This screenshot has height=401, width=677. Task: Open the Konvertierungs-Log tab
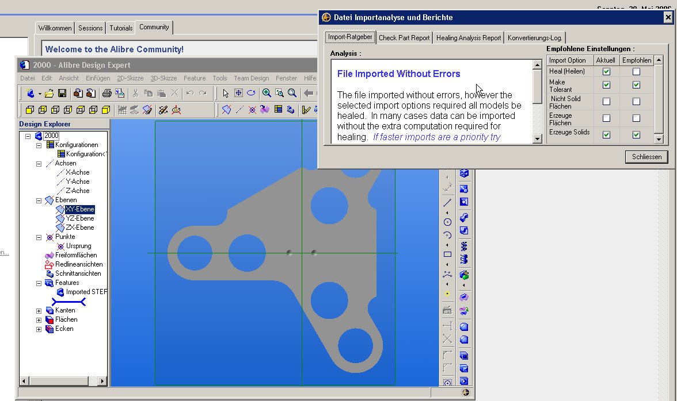(534, 38)
